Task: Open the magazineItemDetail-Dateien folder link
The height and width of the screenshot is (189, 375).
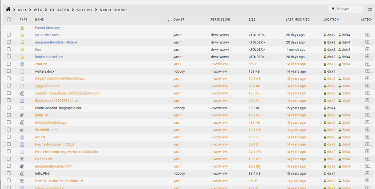Action: pyautogui.click(x=57, y=42)
